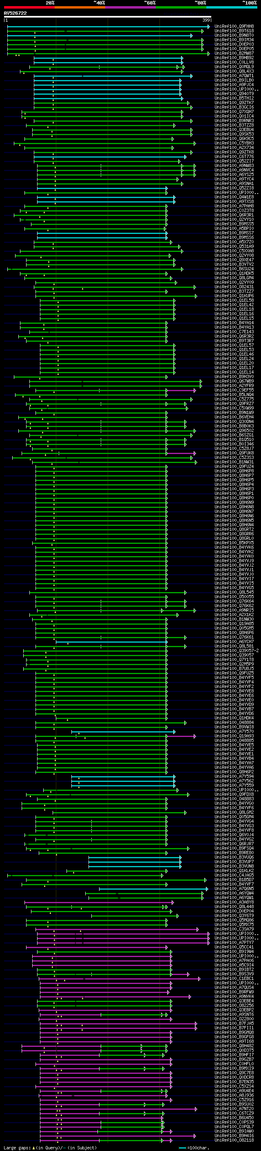Select the UniRef100_A9NVK4 label
This screenshot has width=261, height=1151.
click(234, 996)
